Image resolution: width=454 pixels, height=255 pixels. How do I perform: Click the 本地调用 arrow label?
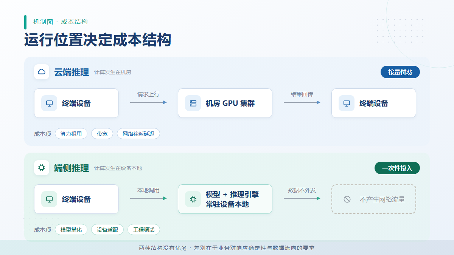(148, 190)
